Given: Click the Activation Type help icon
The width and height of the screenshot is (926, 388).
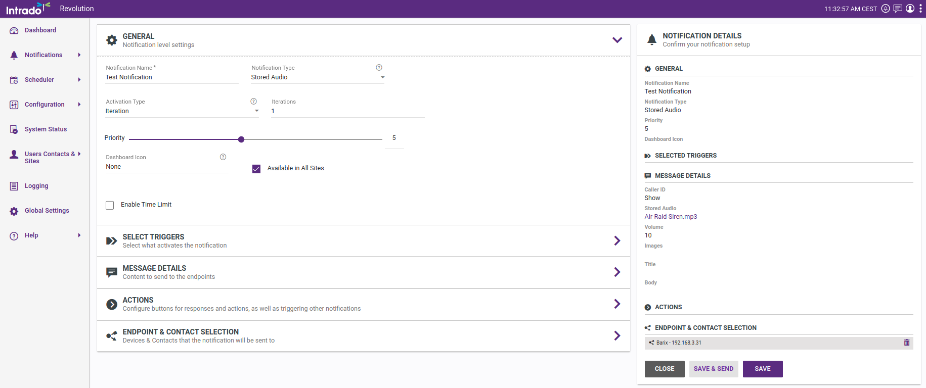Looking at the screenshot, I should pos(254,102).
